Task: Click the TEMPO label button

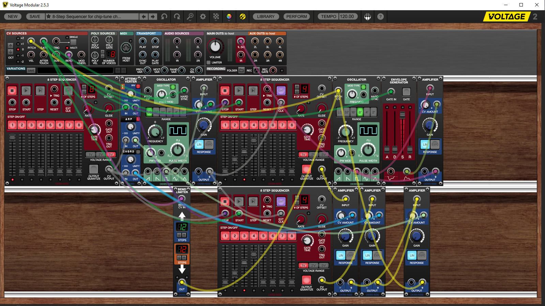Action: pos(329,16)
